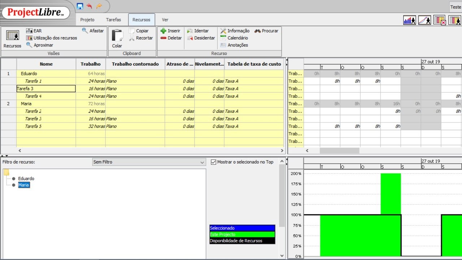Click the Este Projecto green legend swatch
This screenshot has width=462, height=260.
coord(242,234)
